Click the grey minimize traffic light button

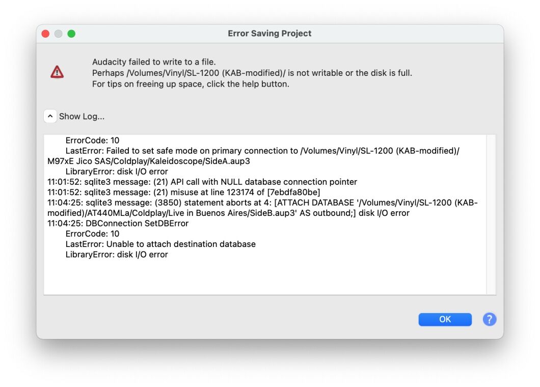pos(59,33)
